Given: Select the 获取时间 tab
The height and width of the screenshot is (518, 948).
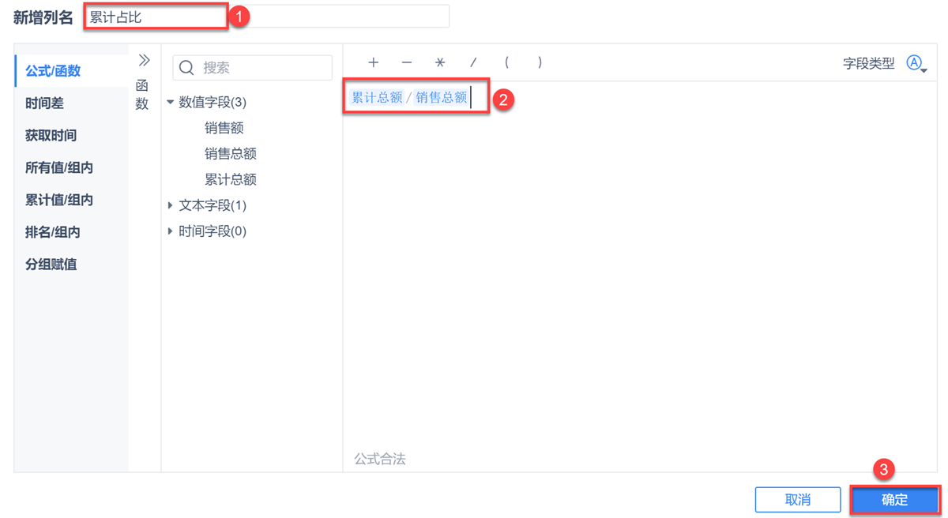Looking at the screenshot, I should click(72, 136).
